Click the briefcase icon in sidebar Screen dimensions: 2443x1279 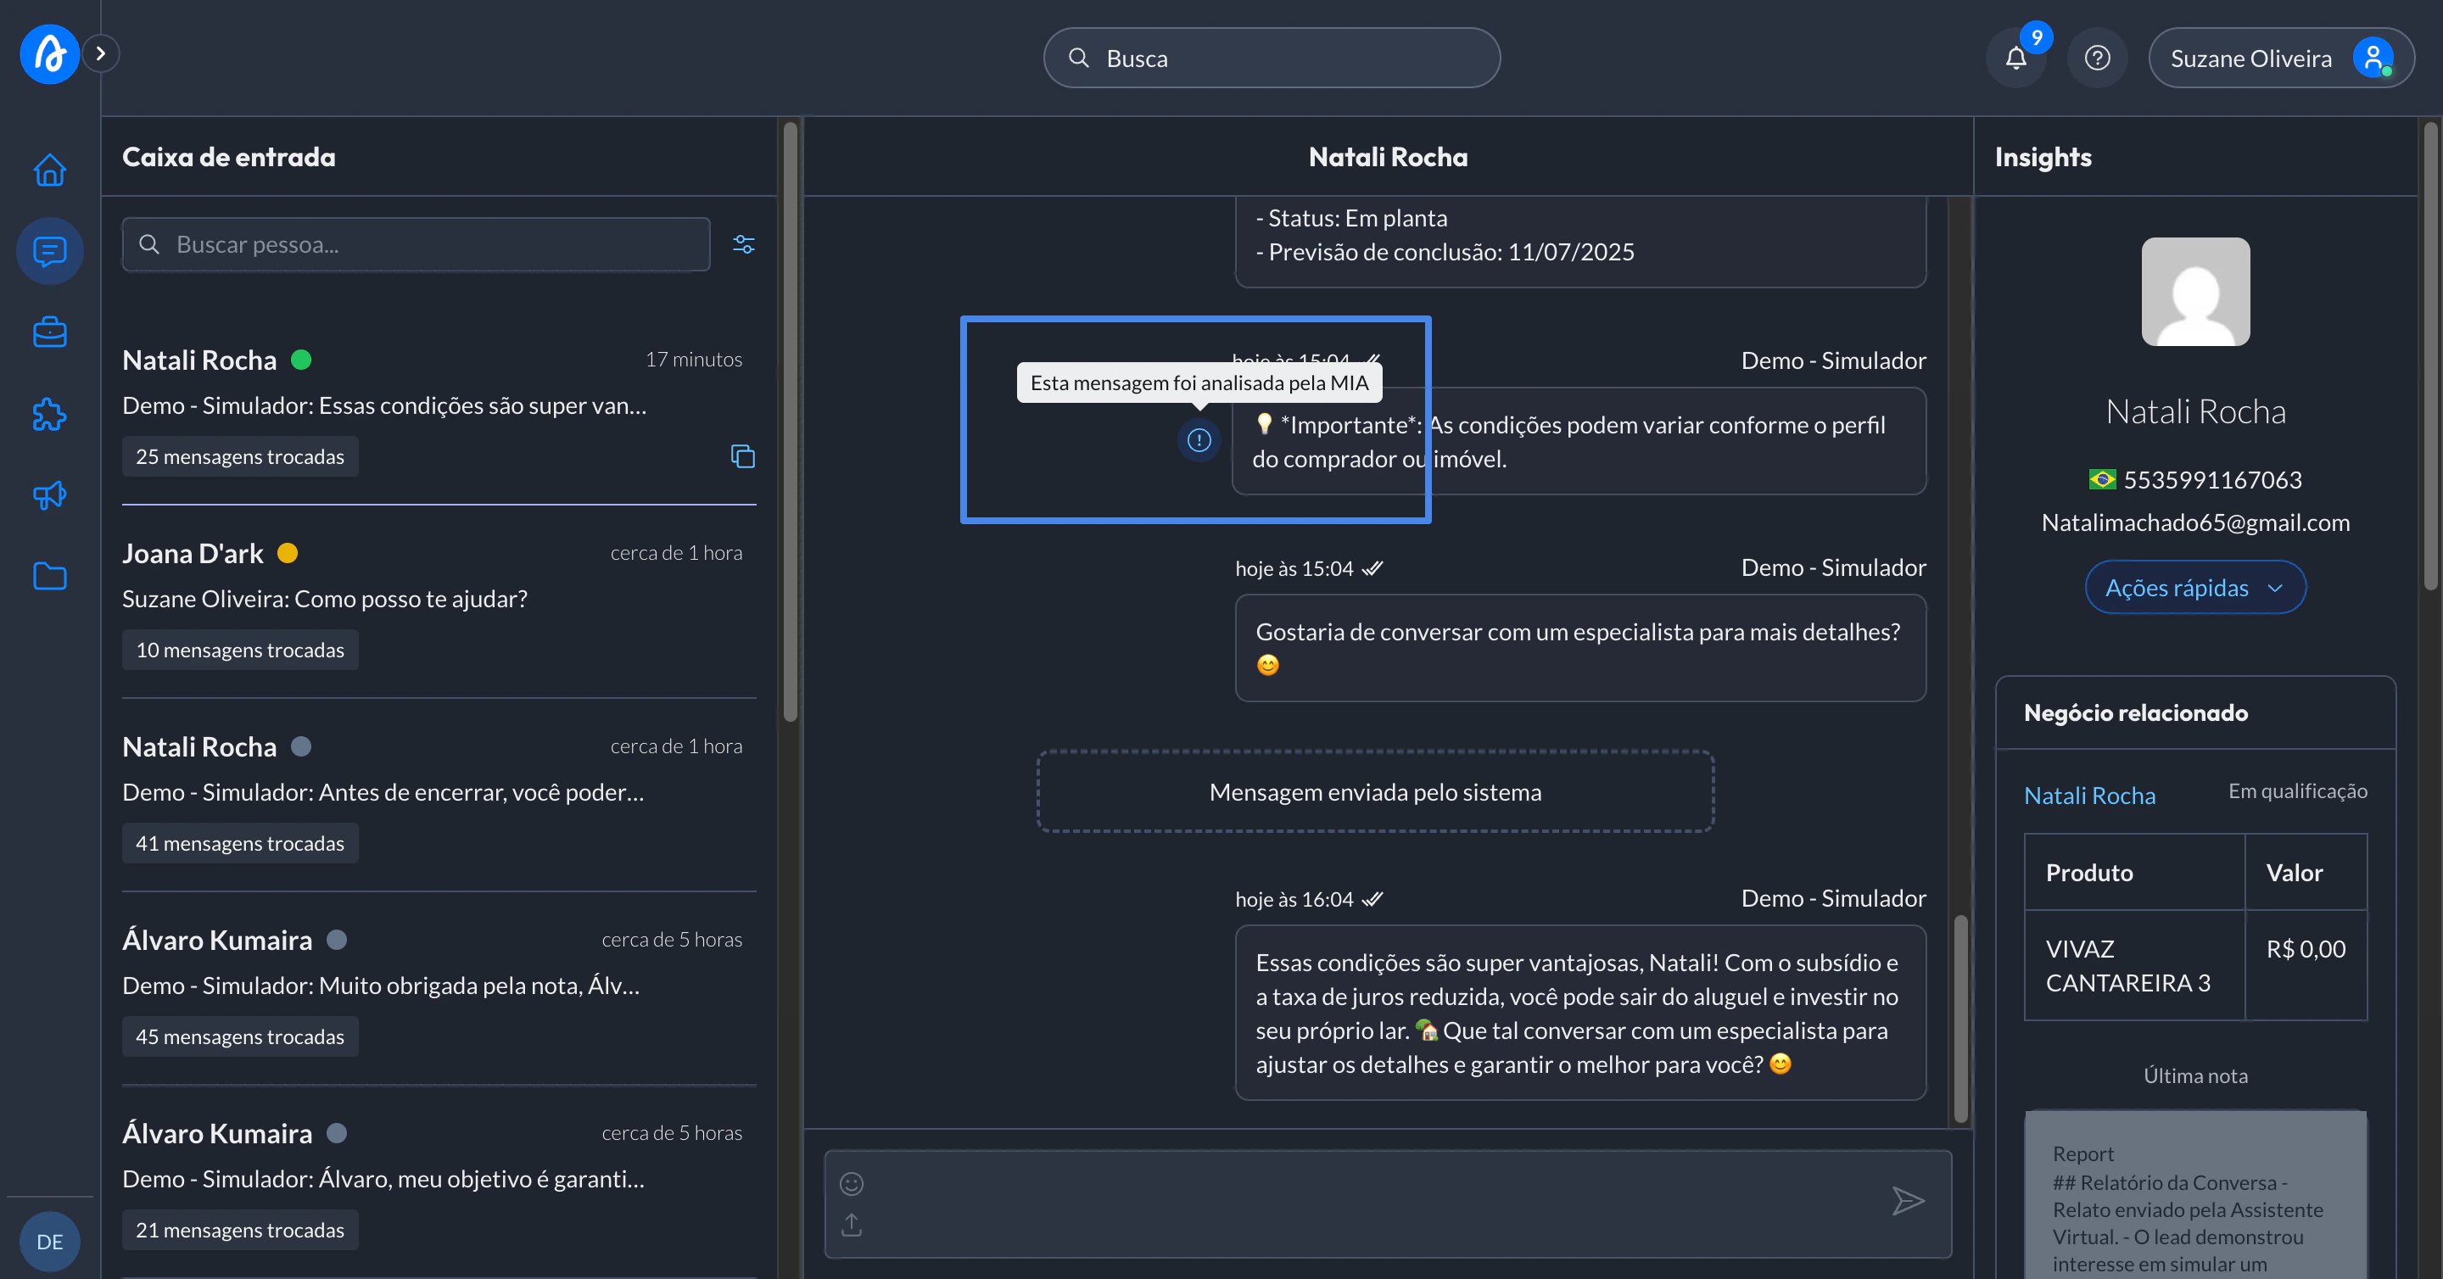coord(49,332)
